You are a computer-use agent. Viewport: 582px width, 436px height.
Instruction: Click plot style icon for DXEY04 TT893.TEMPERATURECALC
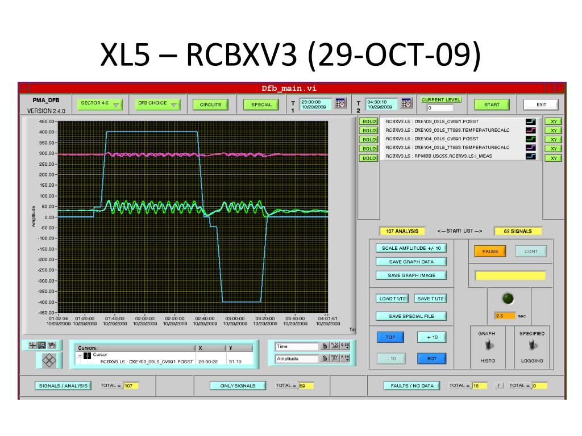[531, 148]
